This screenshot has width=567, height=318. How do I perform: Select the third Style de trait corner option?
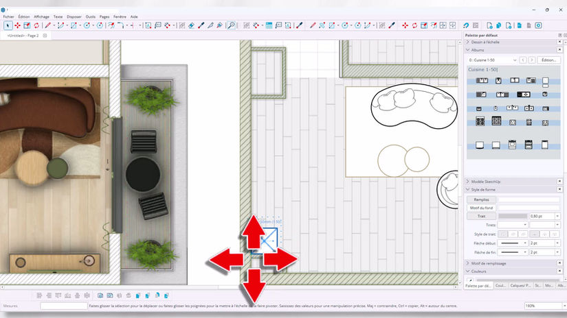pos(523,234)
